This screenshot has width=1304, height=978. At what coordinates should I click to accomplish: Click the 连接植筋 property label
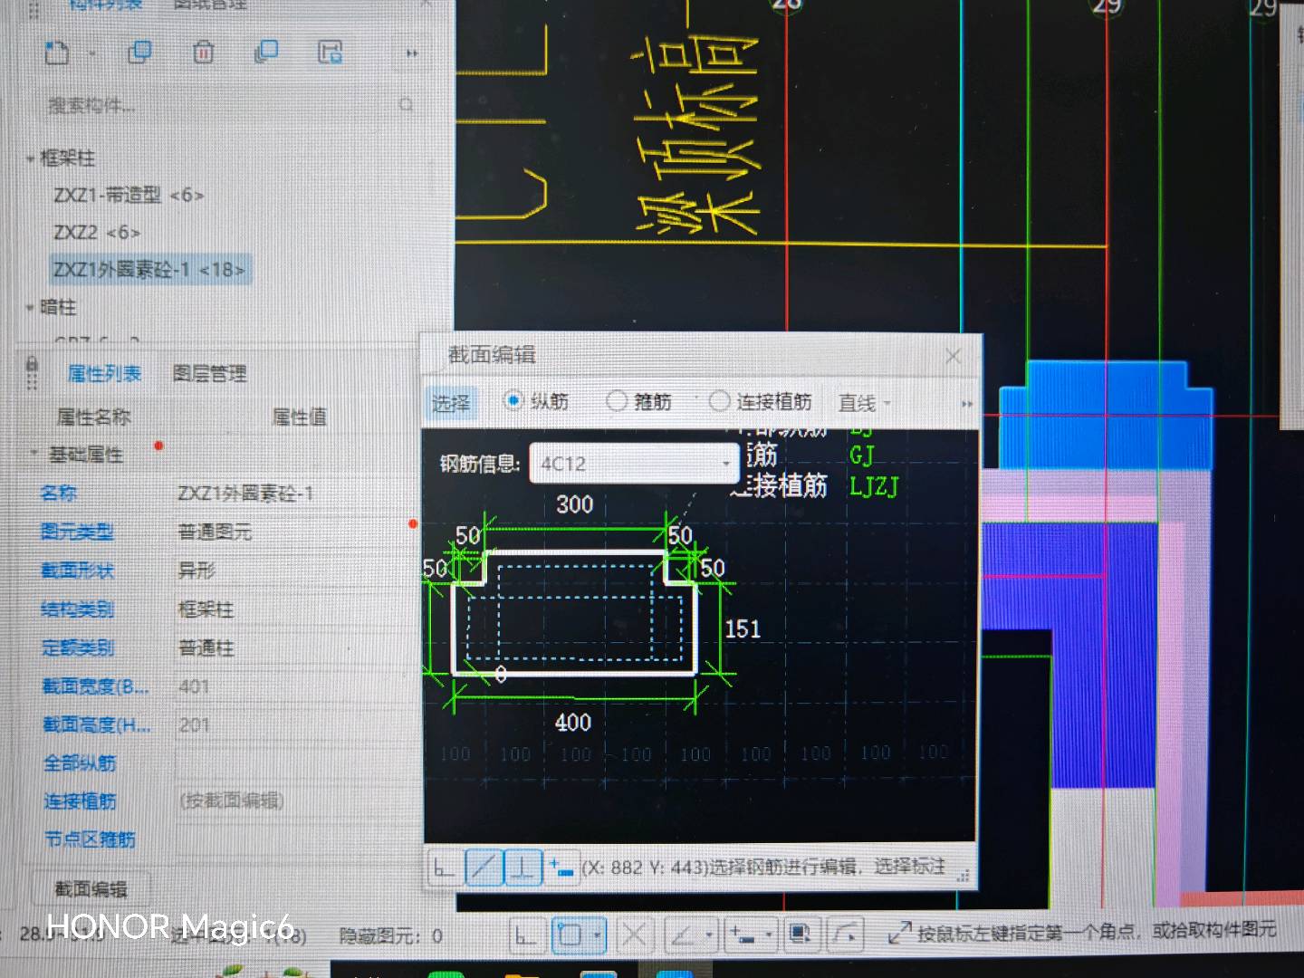(x=80, y=801)
